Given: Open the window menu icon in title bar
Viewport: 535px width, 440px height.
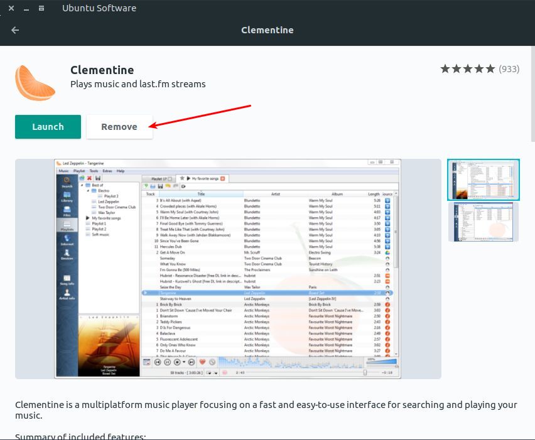Looking at the screenshot, I should (41, 8).
